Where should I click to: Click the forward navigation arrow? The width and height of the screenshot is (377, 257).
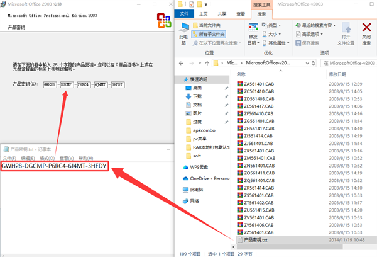(192, 63)
